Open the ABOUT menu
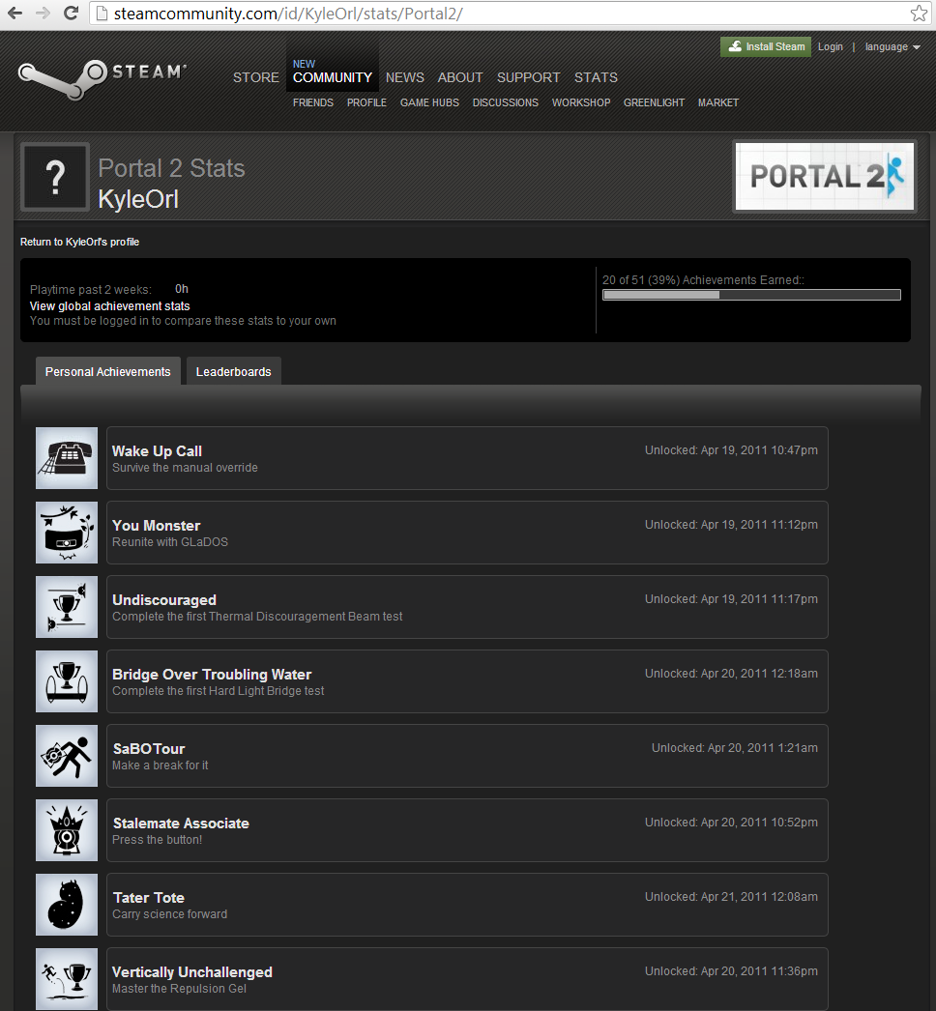Image resolution: width=936 pixels, height=1011 pixels. pos(460,77)
